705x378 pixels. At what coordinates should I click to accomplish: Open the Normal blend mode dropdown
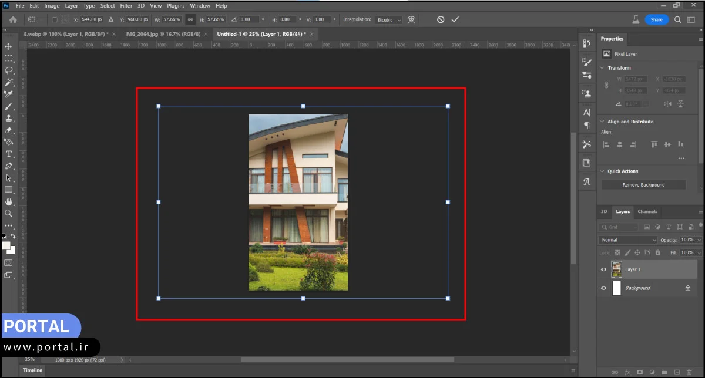click(628, 240)
